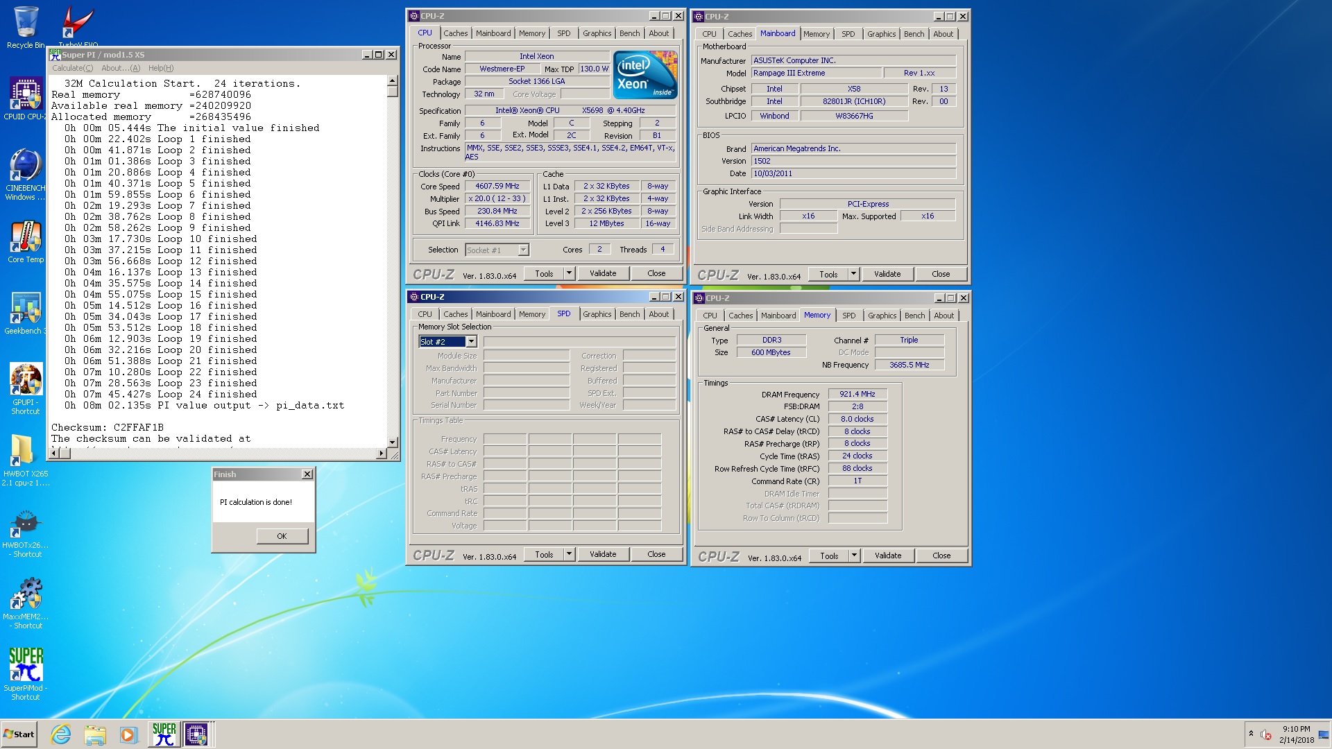The image size is (1332, 749).
Task: Click the Start button
Action: click(x=19, y=734)
